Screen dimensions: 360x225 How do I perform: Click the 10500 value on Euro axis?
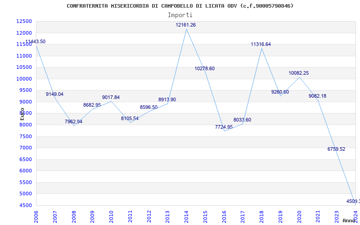coord(24,67)
